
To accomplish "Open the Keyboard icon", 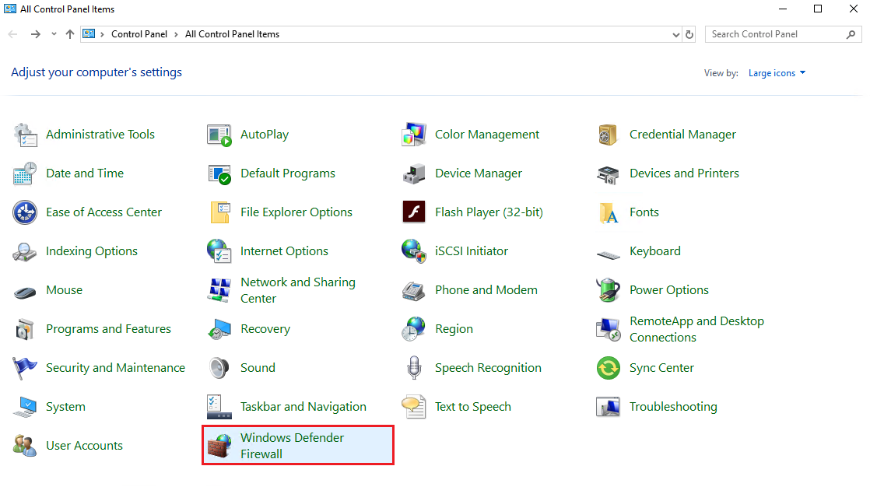I will [608, 254].
